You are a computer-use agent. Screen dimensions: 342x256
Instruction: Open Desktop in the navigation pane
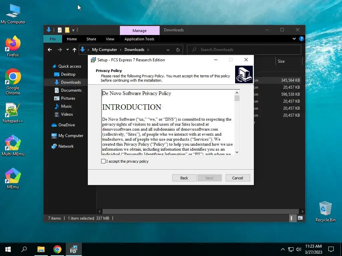[x=64, y=74]
